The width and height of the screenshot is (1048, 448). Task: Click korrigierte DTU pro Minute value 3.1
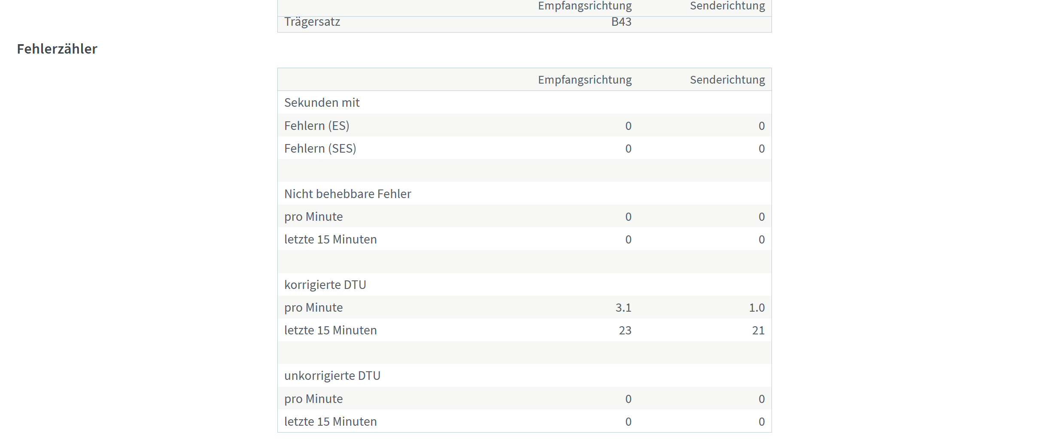623,308
